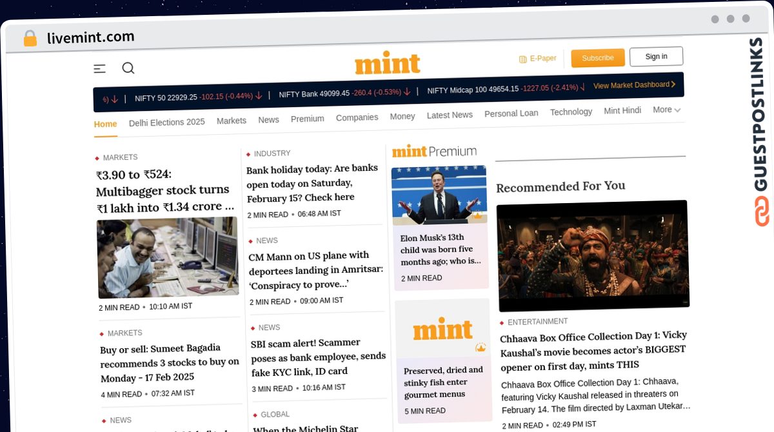
Task: Go to News tab
Action: pos(268,120)
